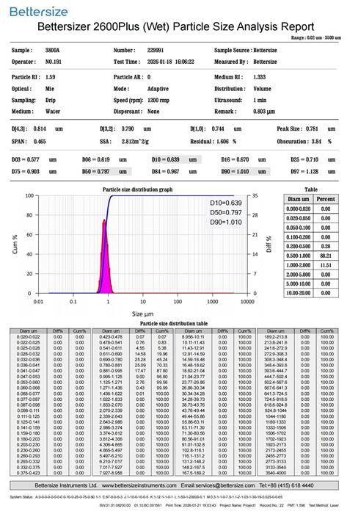Click D50=0.797 in the graph legend
The height and width of the screenshot is (514, 347).
click(226, 212)
